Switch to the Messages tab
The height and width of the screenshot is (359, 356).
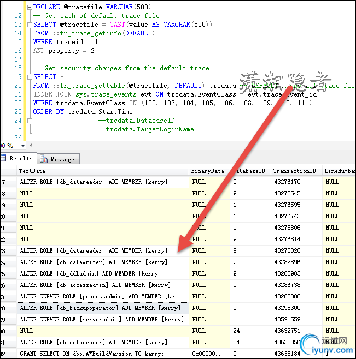tap(59, 159)
